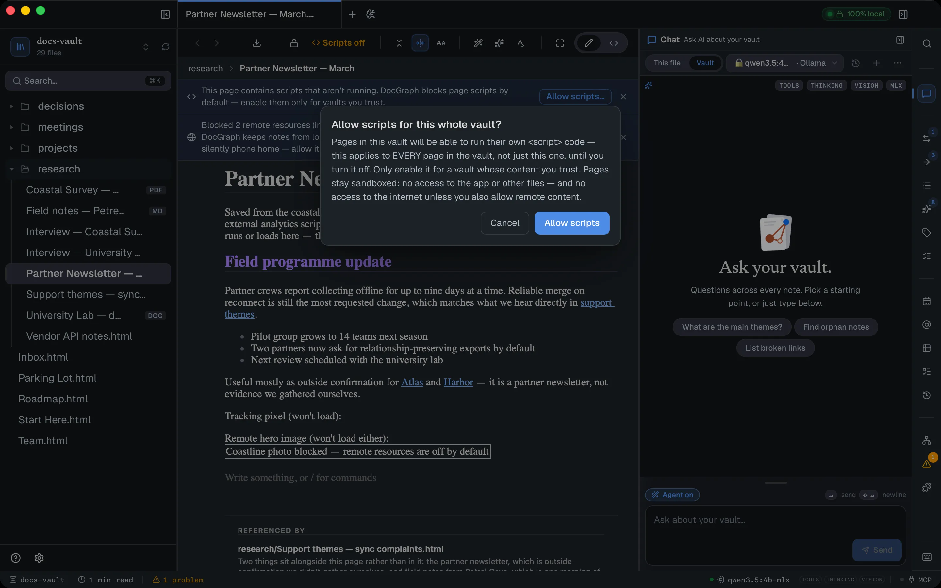Open the docs-vault switcher chevrons
This screenshot has height=588, width=941.
146,47
